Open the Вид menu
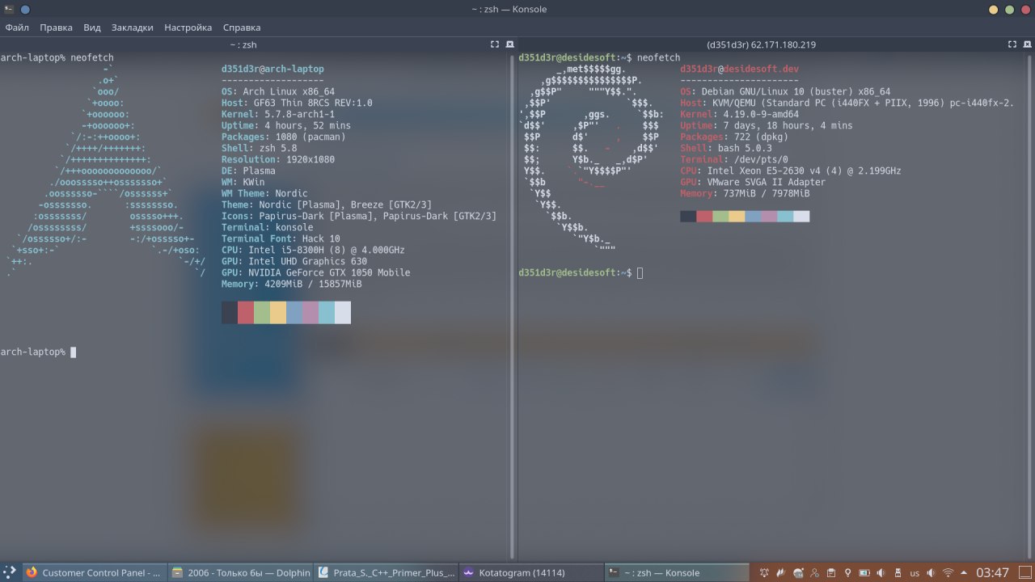The image size is (1035, 582). pos(92,27)
